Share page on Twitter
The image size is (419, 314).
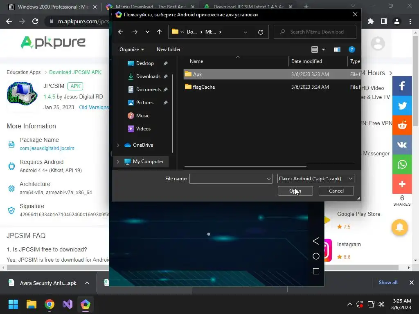[402, 105]
